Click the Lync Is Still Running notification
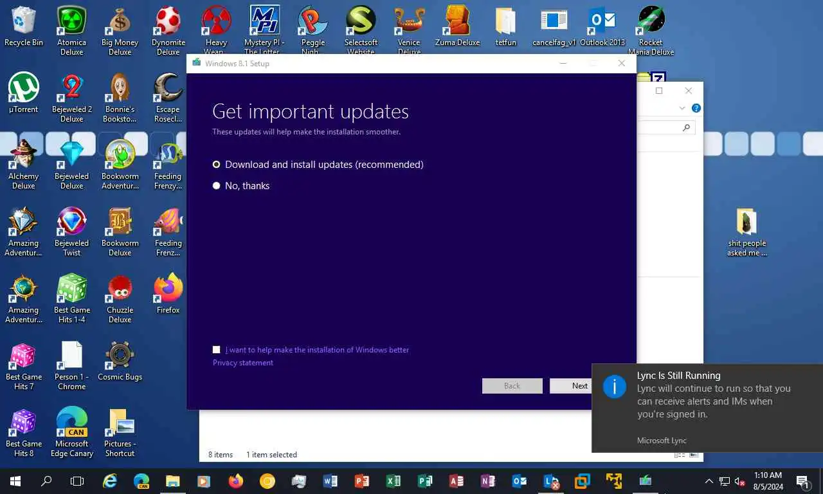The height and width of the screenshot is (494, 823). (x=707, y=408)
